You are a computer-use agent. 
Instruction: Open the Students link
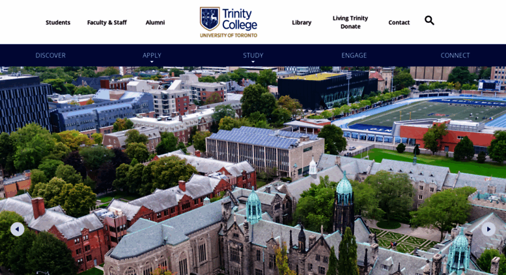(58, 23)
